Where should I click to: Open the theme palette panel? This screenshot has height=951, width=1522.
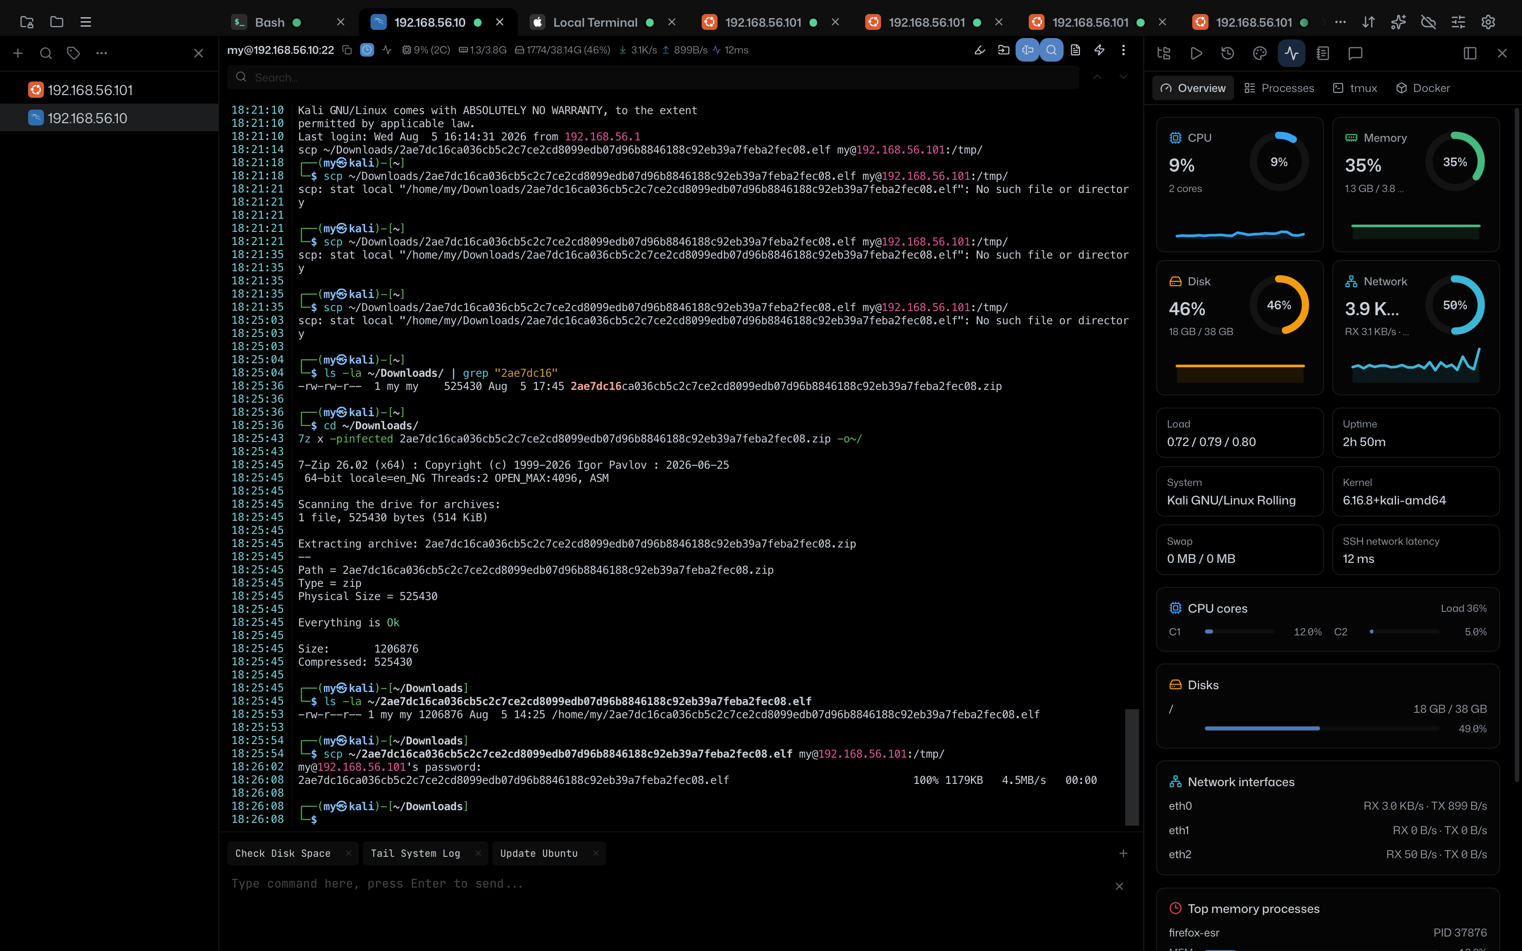(x=1260, y=53)
